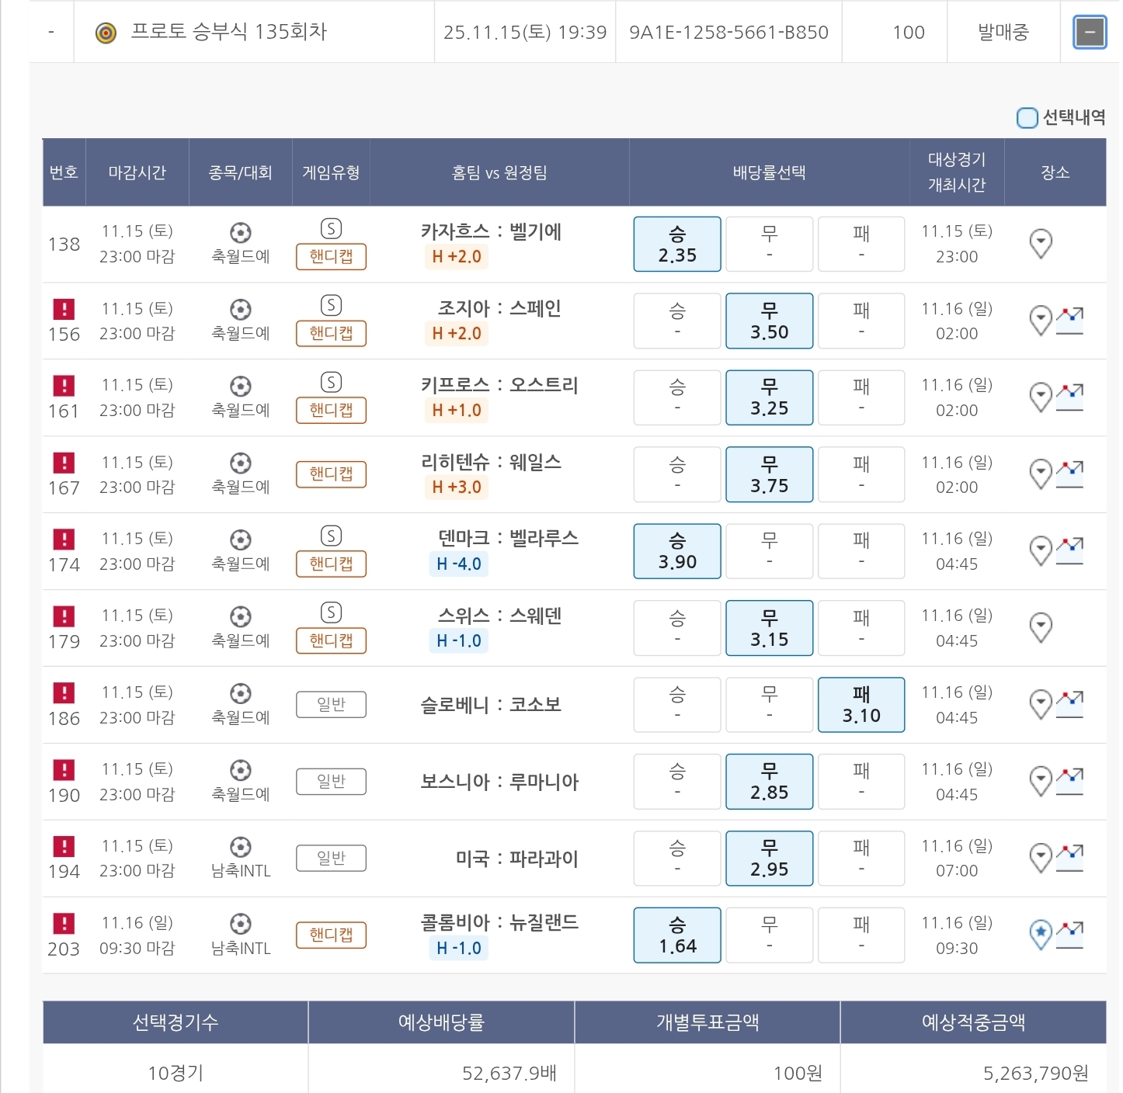This screenshot has width=1123, height=1093.
Task: Toggle the 선택내역 checkbox
Action: (x=1027, y=118)
